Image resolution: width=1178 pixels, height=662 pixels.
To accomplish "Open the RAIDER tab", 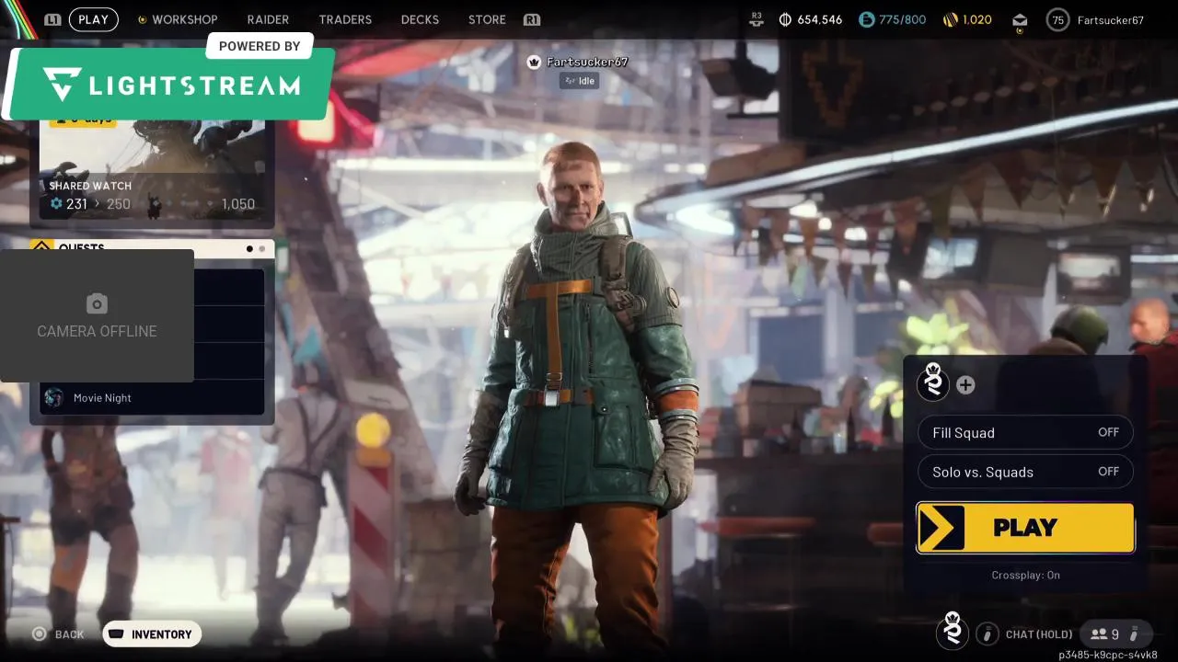I will [x=268, y=19].
